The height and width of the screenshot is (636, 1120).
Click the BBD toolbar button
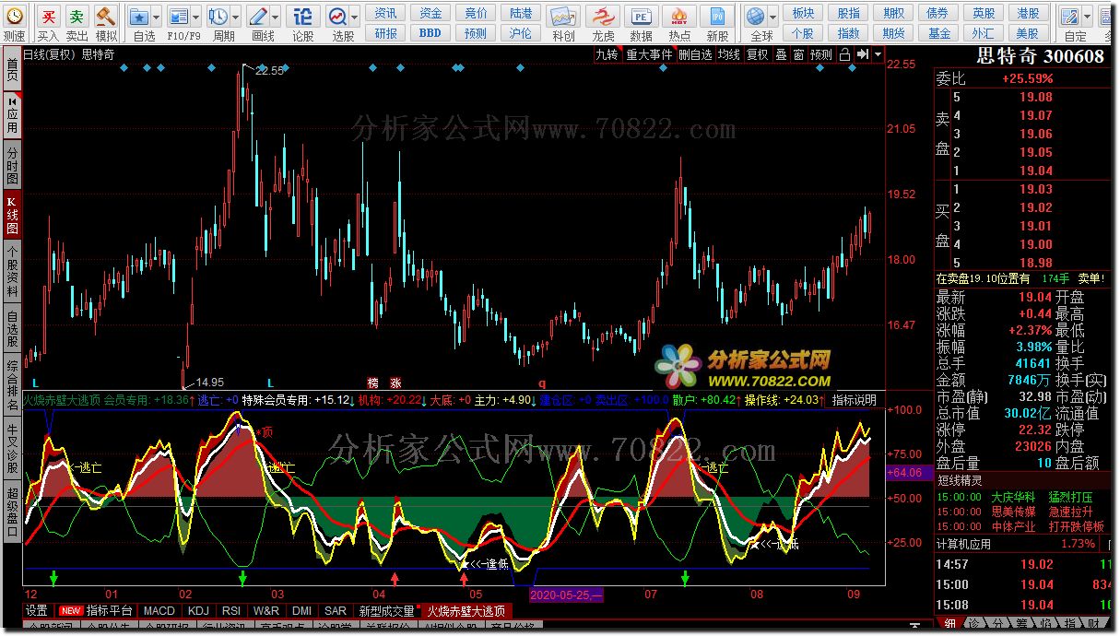pyautogui.click(x=430, y=33)
